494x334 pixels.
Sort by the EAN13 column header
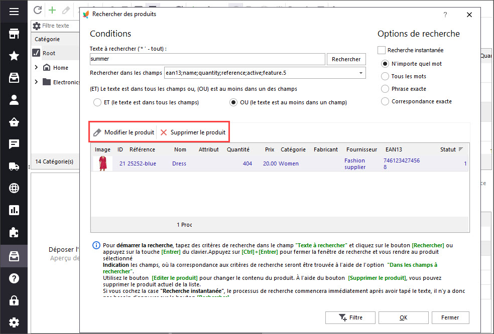[394, 149]
